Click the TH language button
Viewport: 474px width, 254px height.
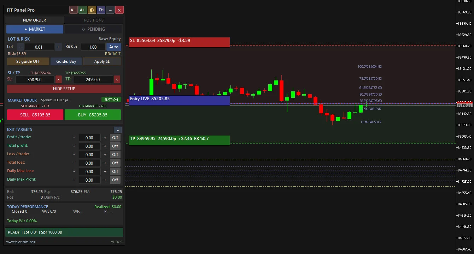tap(101, 10)
